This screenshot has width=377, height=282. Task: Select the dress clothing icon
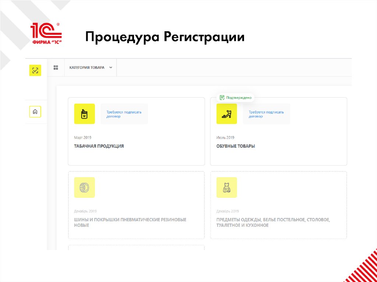coord(226,188)
